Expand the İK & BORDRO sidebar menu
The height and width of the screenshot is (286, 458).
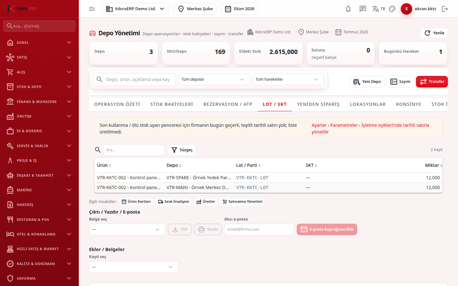tap(39, 131)
